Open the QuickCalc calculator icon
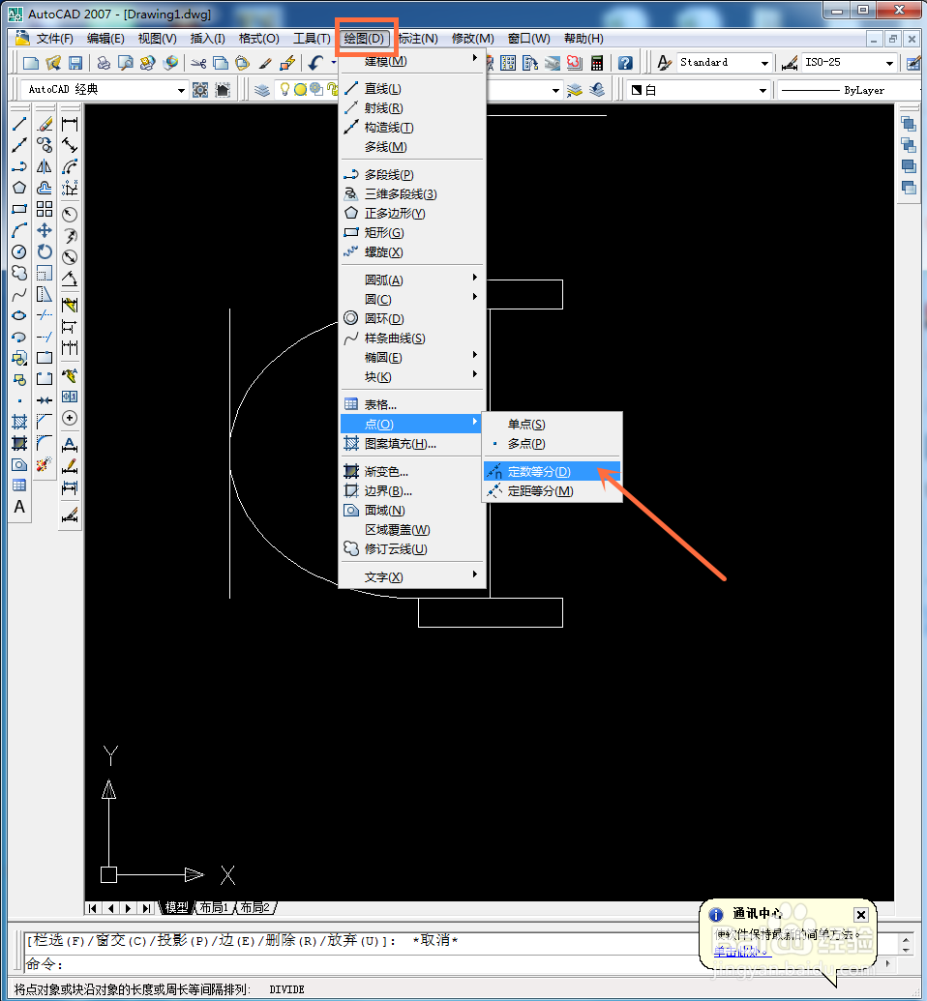Screen dimensions: 927x1001 point(597,63)
